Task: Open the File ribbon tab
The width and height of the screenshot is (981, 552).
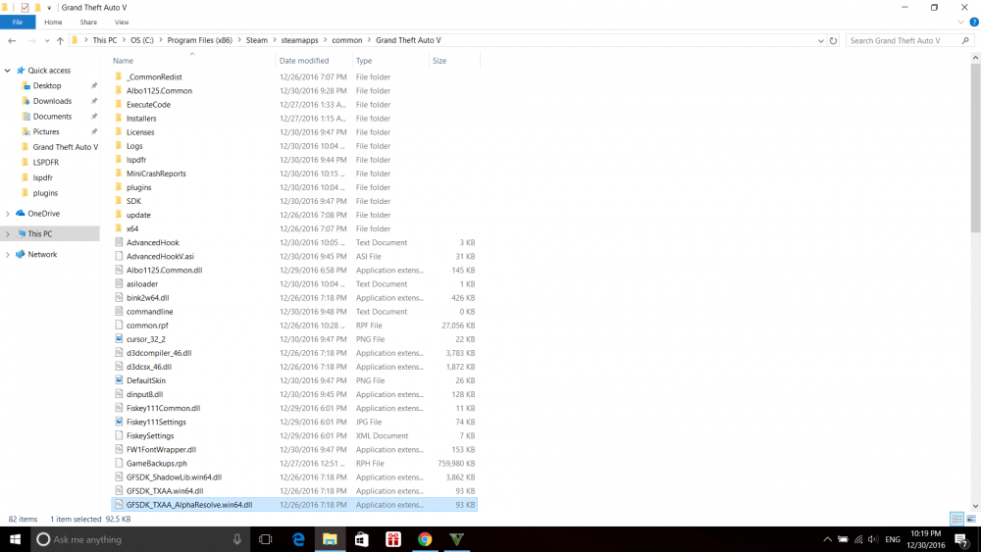Action: point(18,22)
